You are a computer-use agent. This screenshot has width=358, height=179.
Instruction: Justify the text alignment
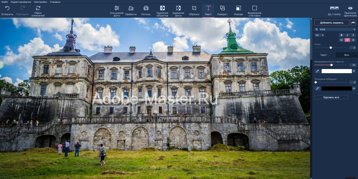tap(353, 40)
